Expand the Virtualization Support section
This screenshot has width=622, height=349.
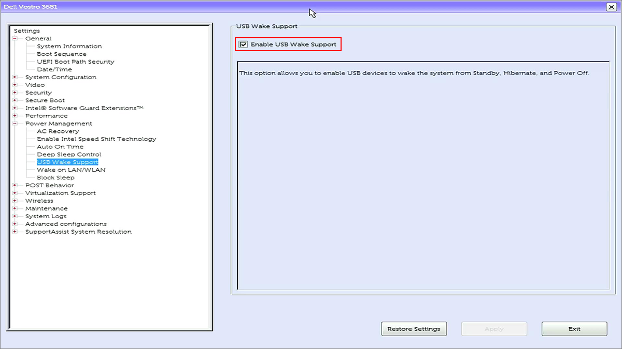point(15,193)
